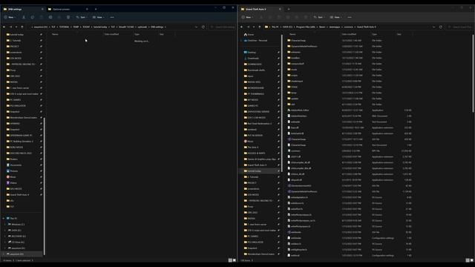Click the search box in the ENB settings window
Image resolution: width=475 pixels, height=267 pixels.
tap(223, 27)
